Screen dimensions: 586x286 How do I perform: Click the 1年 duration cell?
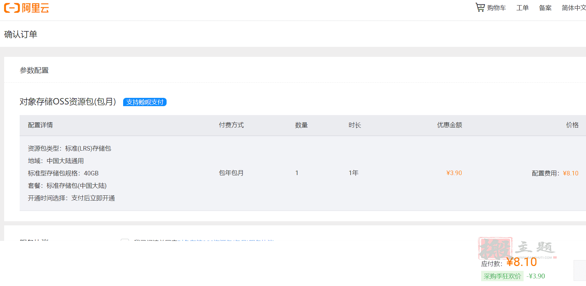[x=354, y=173]
